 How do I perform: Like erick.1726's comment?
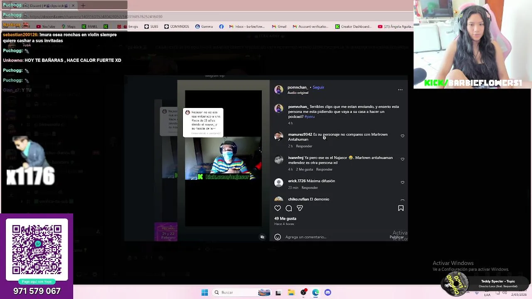tap(402, 182)
